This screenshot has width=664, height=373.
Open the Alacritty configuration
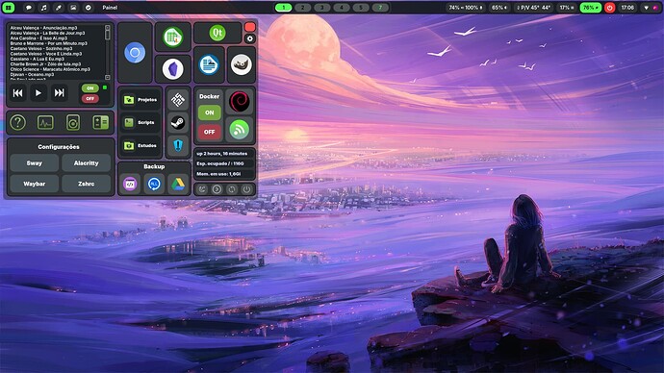tap(86, 162)
